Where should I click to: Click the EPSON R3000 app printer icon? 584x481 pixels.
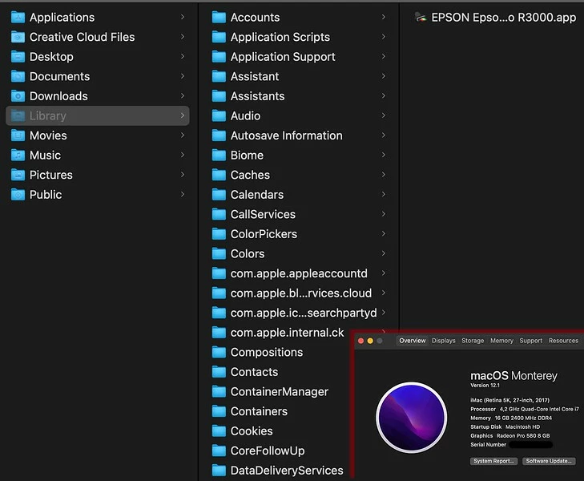421,17
